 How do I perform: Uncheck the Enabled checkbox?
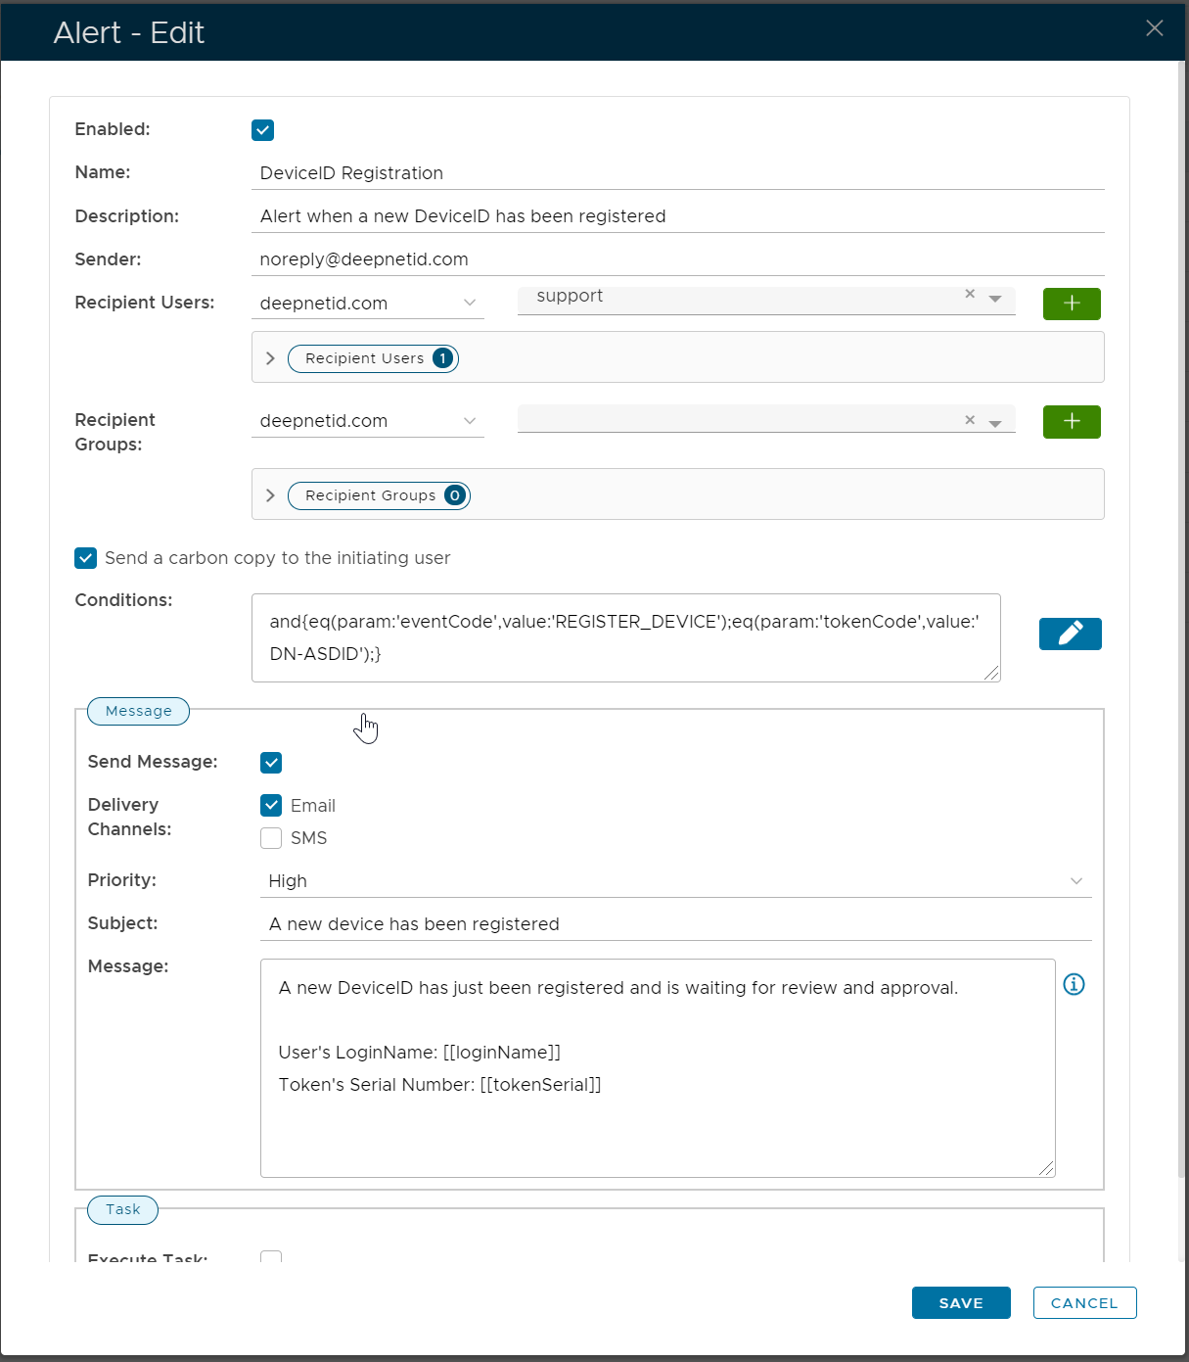click(x=262, y=130)
